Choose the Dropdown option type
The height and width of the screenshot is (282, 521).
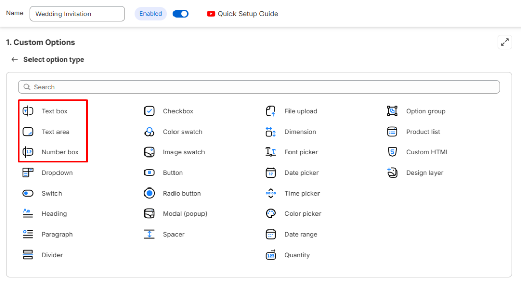(x=56, y=173)
